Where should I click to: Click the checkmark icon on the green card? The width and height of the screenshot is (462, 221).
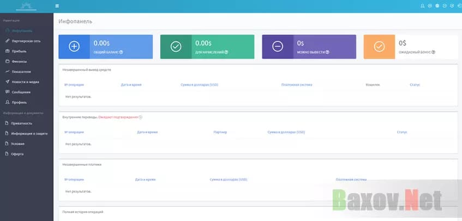176,47
